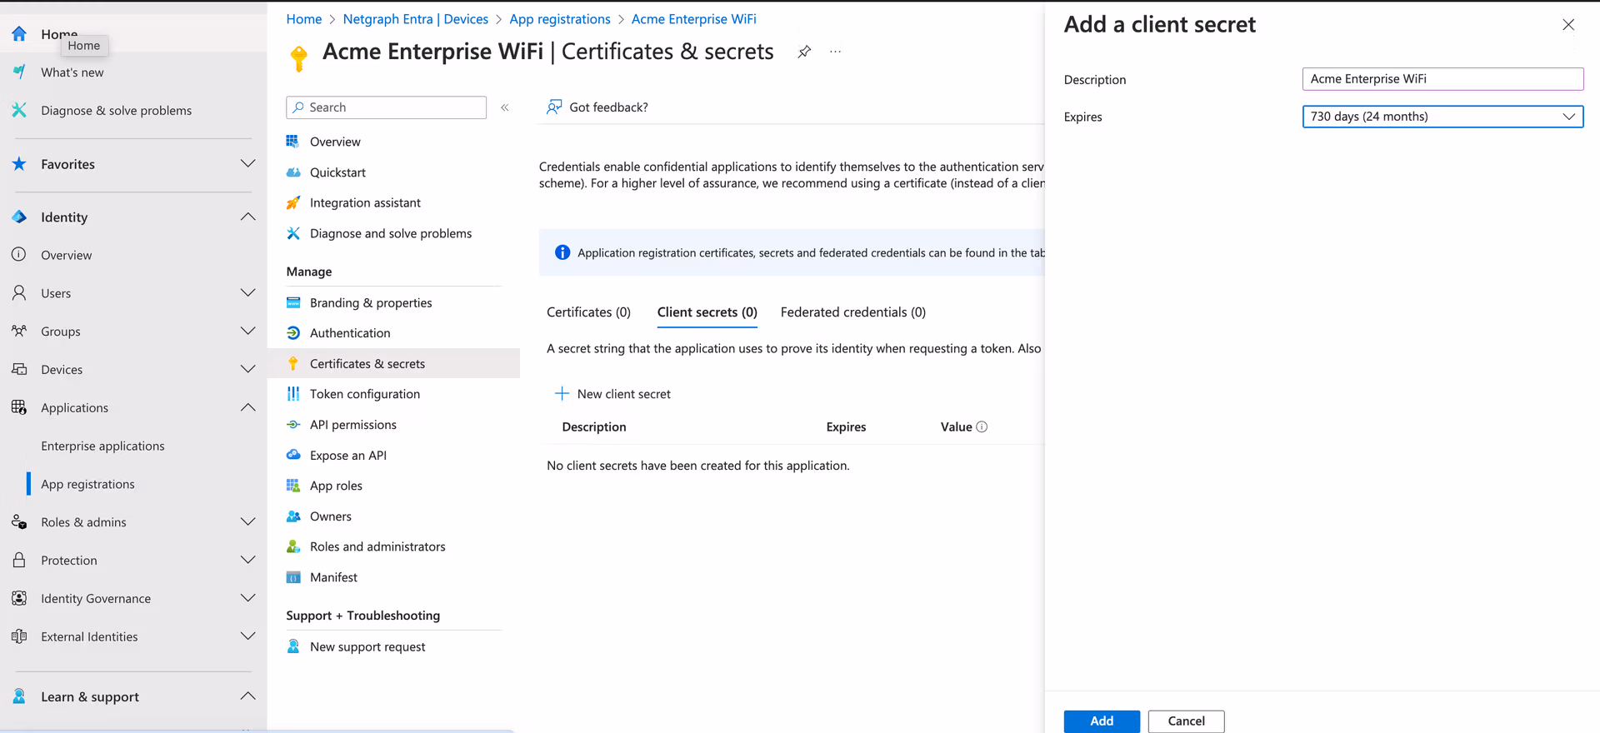Expand the Favorites section

247,164
